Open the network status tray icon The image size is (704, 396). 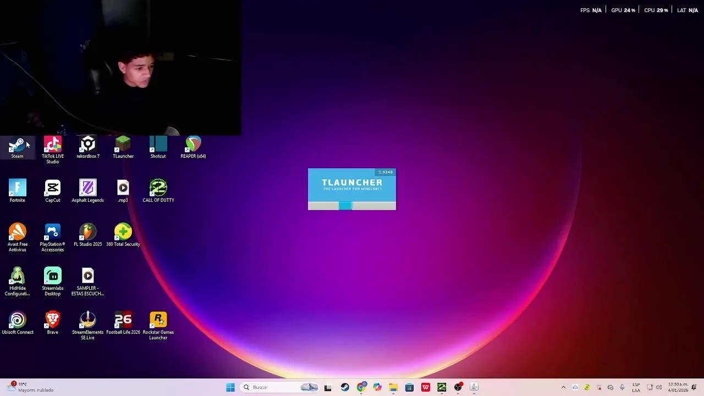coord(650,387)
